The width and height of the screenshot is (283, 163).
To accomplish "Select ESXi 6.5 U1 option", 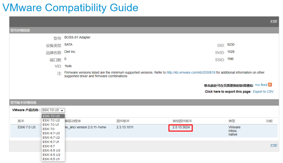I will (x=53, y=159).
